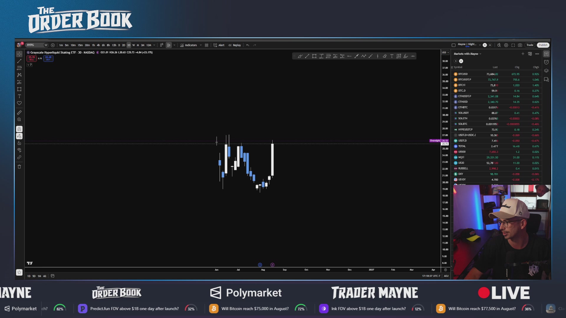The height and width of the screenshot is (318, 566).
Task: Open the layout grid templates icon
Action: (x=206, y=45)
